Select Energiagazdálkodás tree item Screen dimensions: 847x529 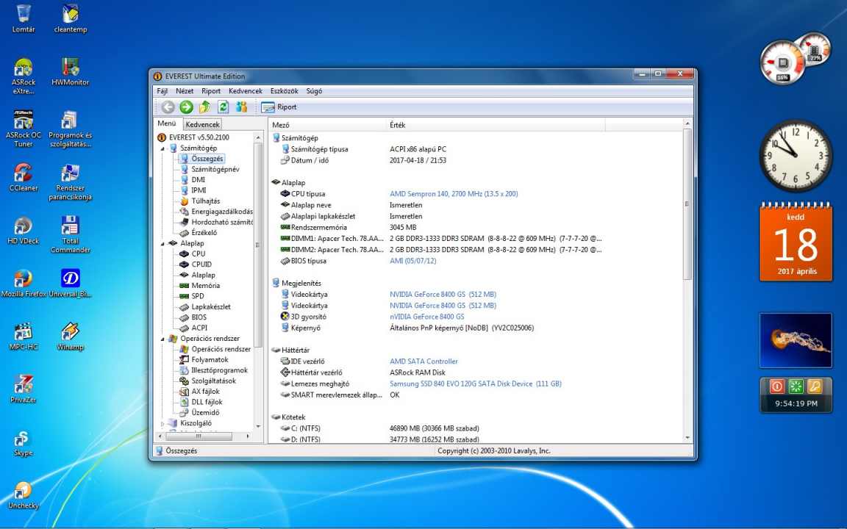(x=221, y=212)
